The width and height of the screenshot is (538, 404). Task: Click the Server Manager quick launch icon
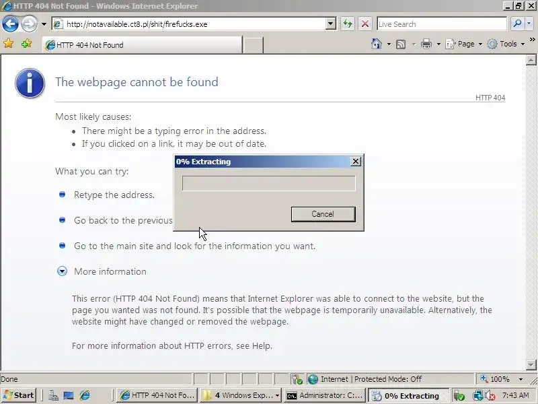click(53, 395)
